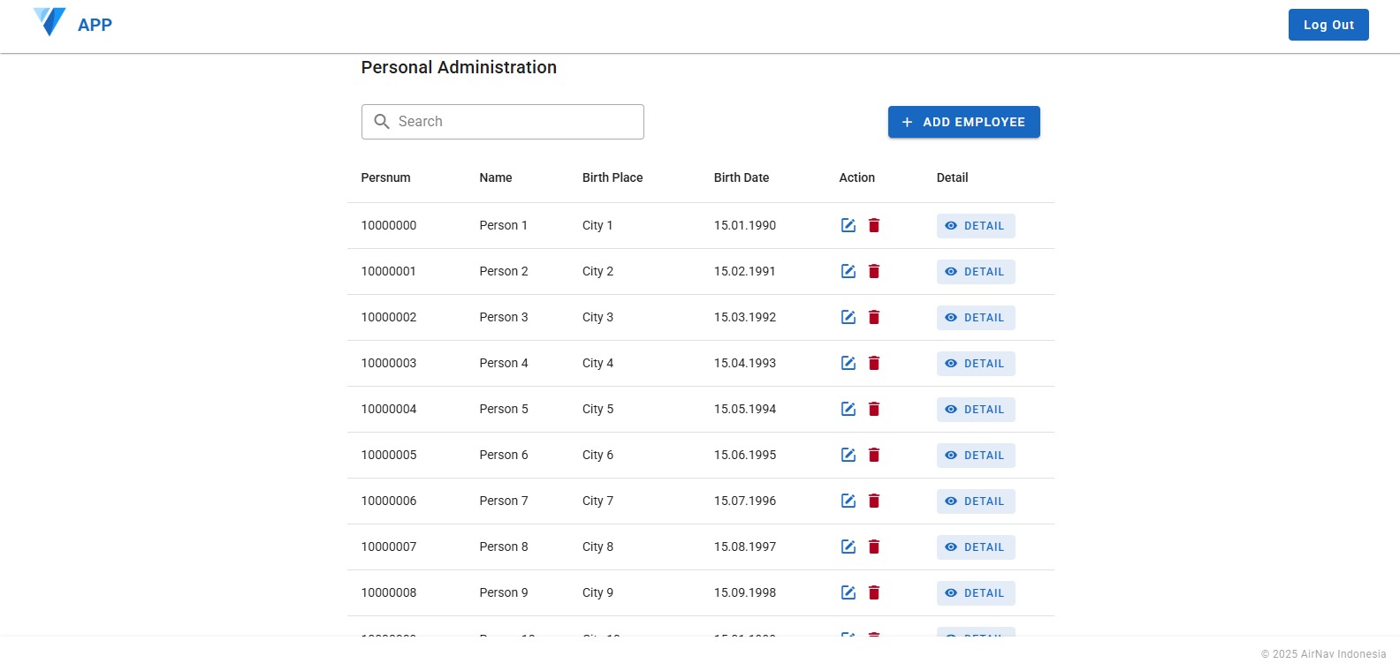Viewport: 1400px width, 671px height.
Task: Show details of employee 10000005
Action: (975, 456)
